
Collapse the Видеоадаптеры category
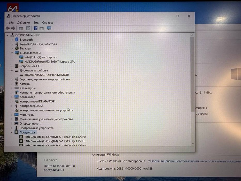pyautogui.click(x=12, y=53)
